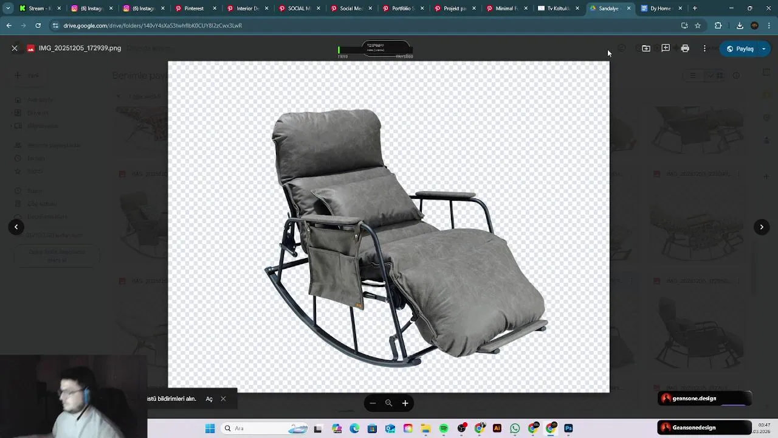Open File Explorer from the taskbar
Image resolution: width=778 pixels, height=438 pixels.
pyautogui.click(x=425, y=428)
